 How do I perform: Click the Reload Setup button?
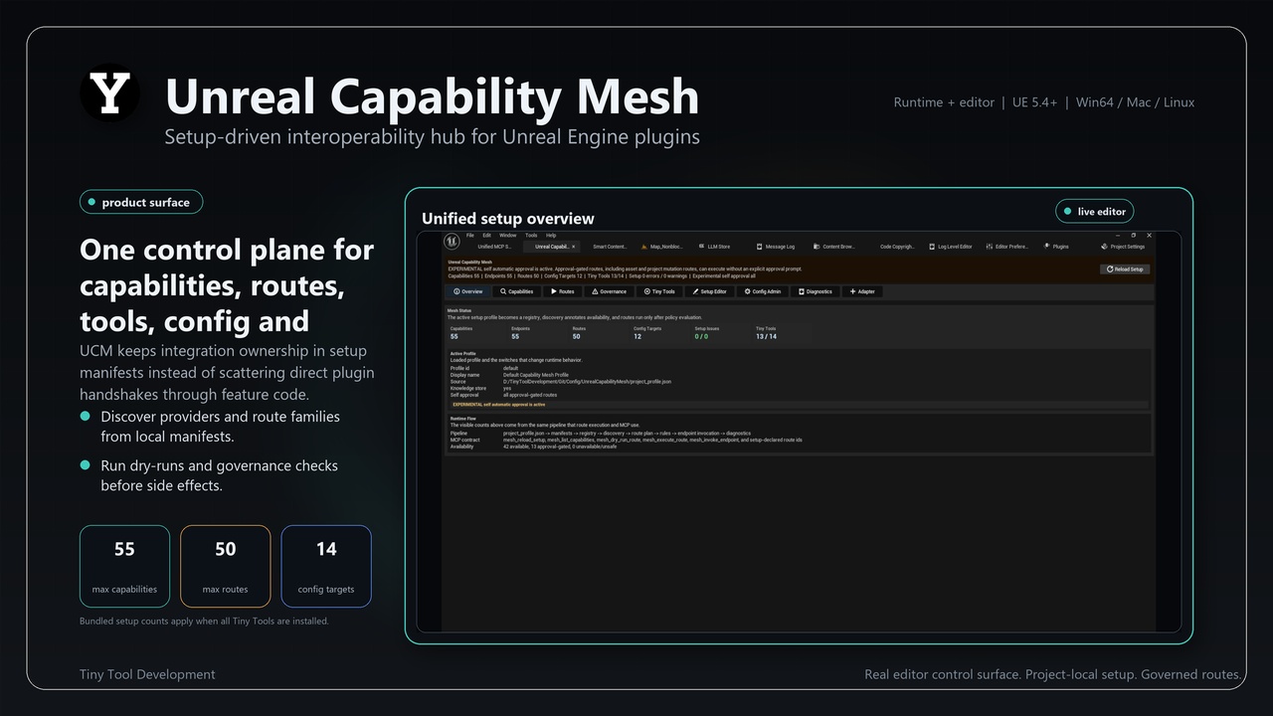point(1125,269)
